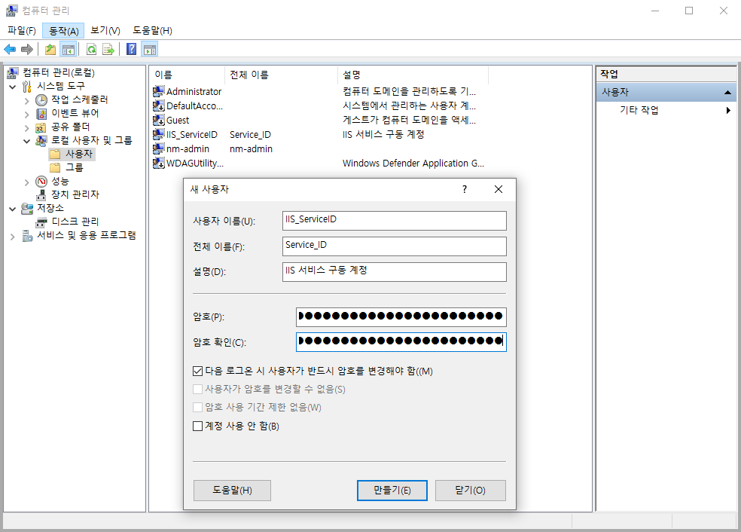Click the WDAGUtility... user account icon

click(159, 164)
